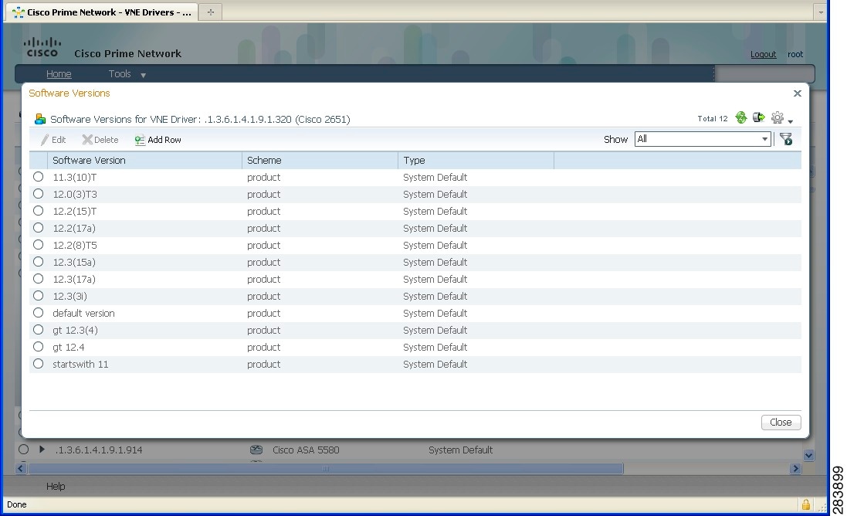Viewport: 847px width, 516px height.
Task: Click the export table icon
Action: coord(759,117)
